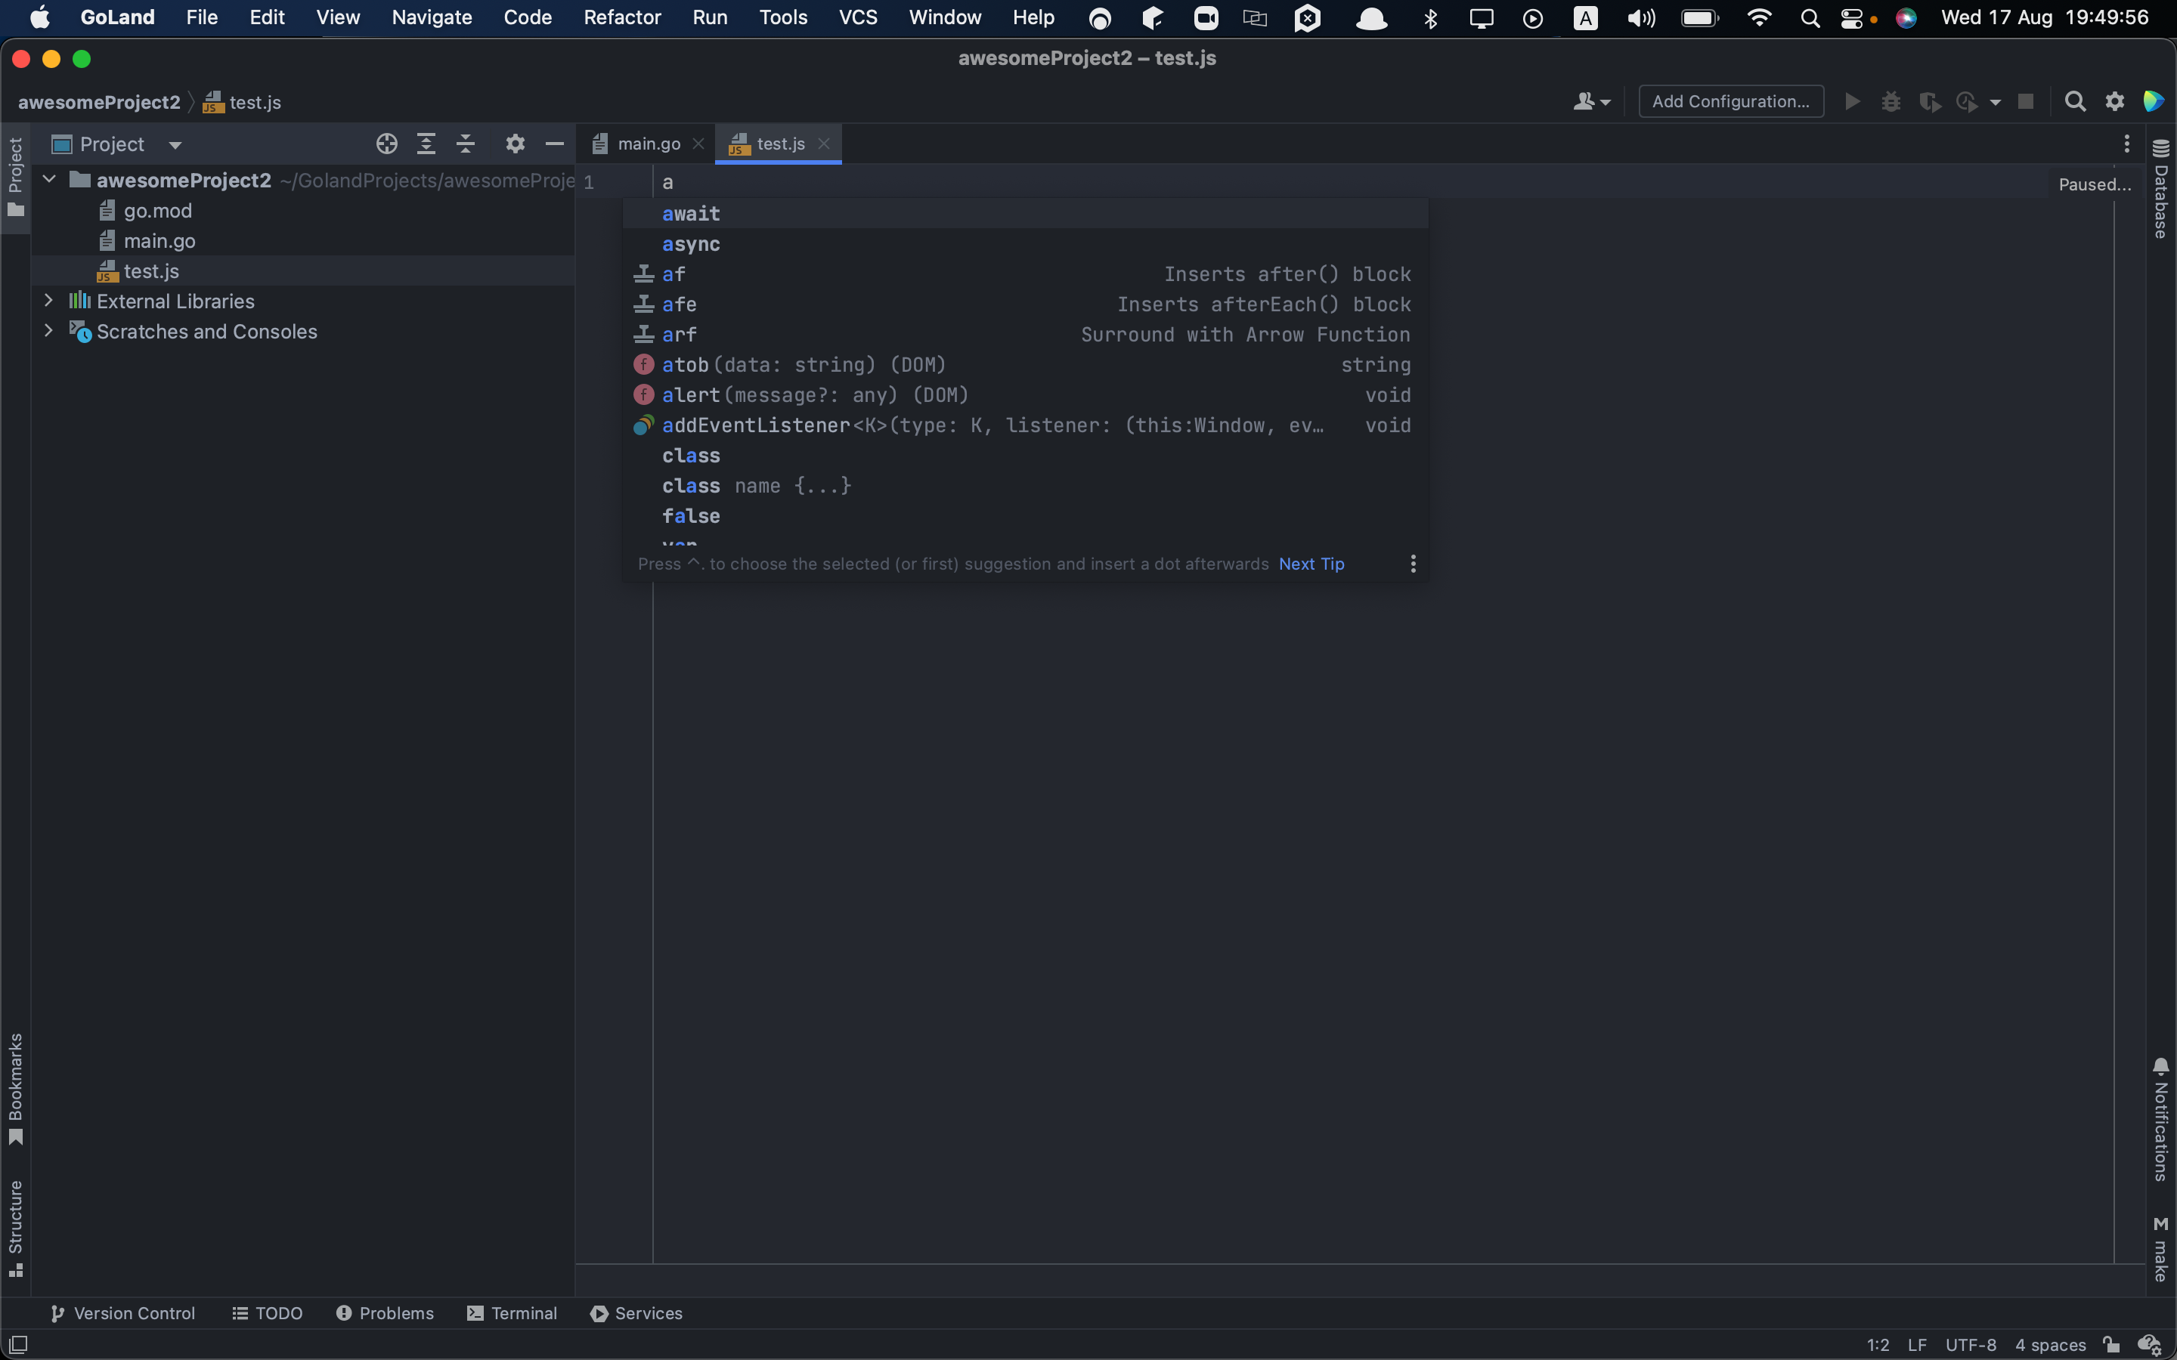This screenshot has height=1360, width=2177.
Task: Expand the External Libraries node
Action: click(x=48, y=301)
